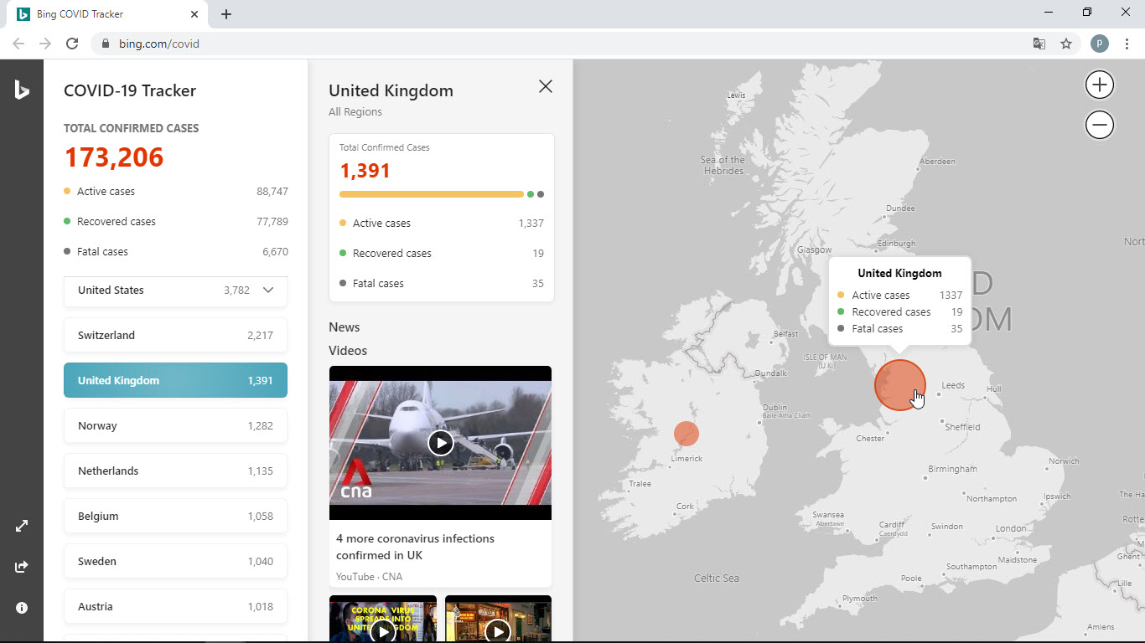Select Switzerland in the country list
Image resolution: width=1145 pixels, height=643 pixels.
pyautogui.click(x=175, y=335)
